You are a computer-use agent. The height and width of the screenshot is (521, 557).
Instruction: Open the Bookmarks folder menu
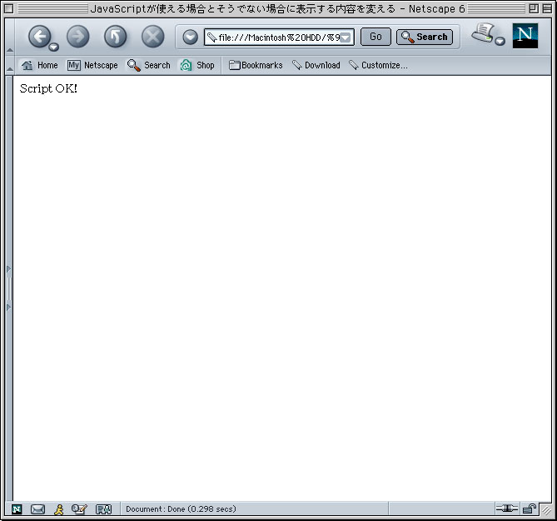coord(256,65)
